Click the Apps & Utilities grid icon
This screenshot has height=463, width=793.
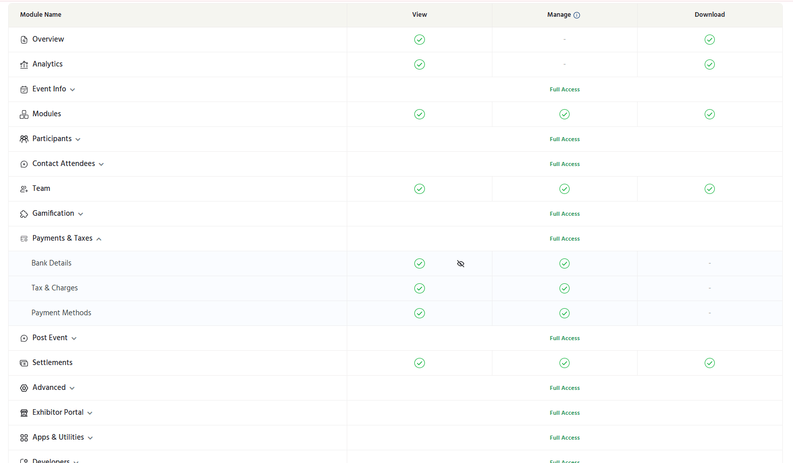(24, 438)
